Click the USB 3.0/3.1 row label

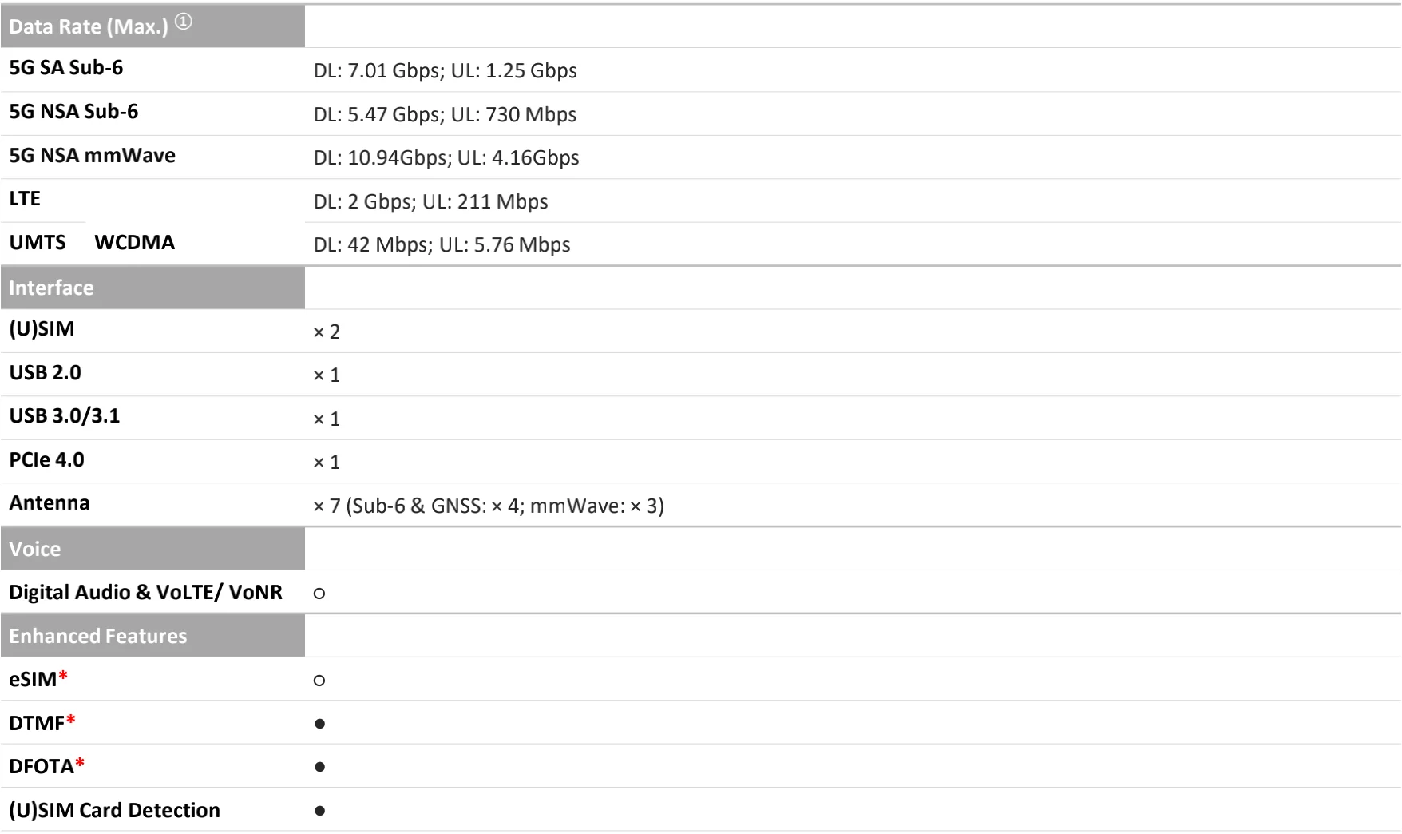[65, 416]
